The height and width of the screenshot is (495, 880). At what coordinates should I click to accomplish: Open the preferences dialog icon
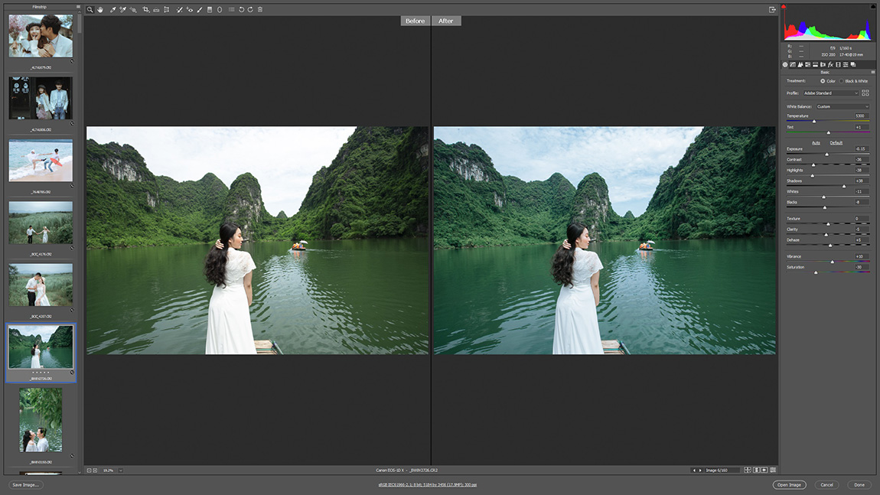coord(231,9)
